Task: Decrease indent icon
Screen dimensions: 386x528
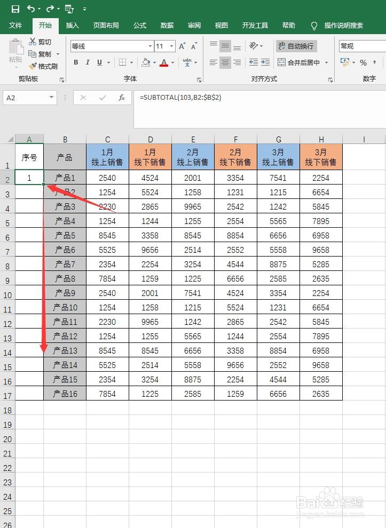Action: pyautogui.click(x=254, y=62)
